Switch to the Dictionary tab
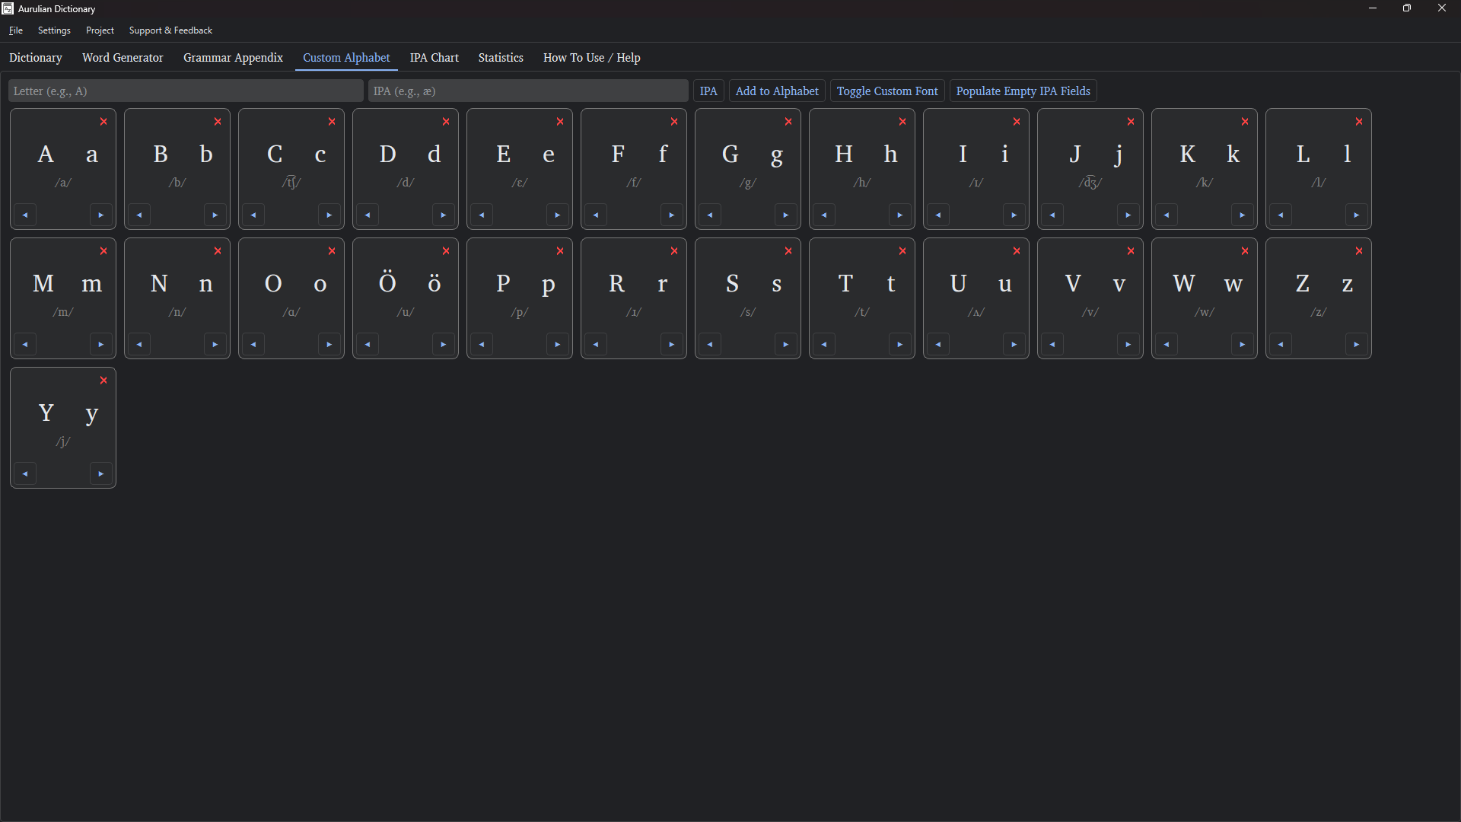Viewport: 1461px width, 822px height. [x=36, y=58]
